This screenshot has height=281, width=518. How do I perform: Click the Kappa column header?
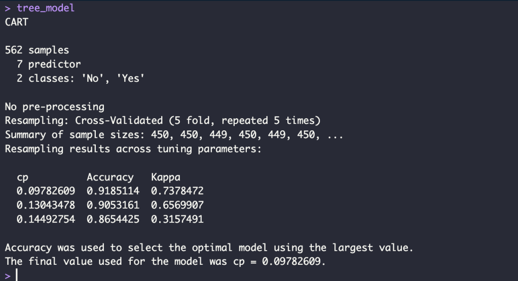(x=165, y=177)
